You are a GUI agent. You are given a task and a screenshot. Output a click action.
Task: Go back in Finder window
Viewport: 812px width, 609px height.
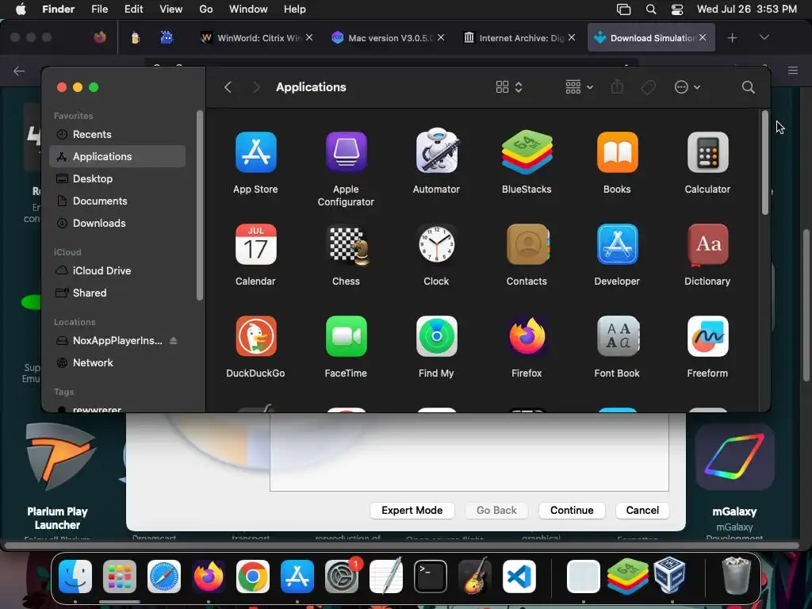click(228, 87)
